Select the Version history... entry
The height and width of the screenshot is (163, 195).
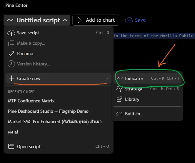coord(59,64)
